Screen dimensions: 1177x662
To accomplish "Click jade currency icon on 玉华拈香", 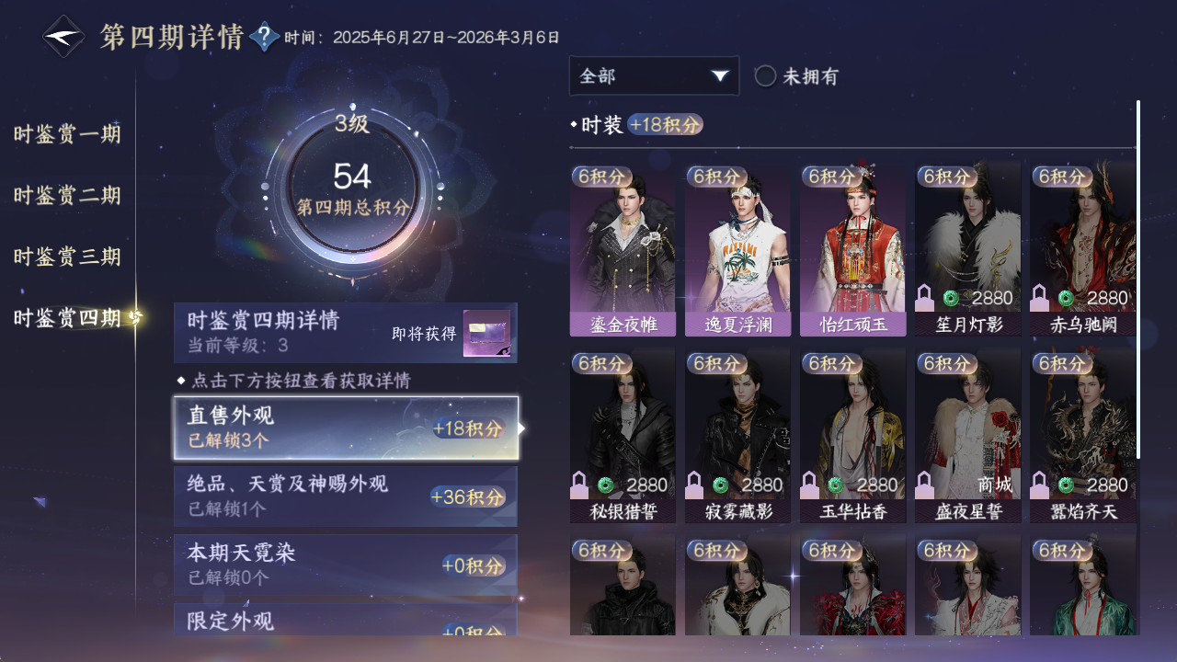I will click(836, 485).
